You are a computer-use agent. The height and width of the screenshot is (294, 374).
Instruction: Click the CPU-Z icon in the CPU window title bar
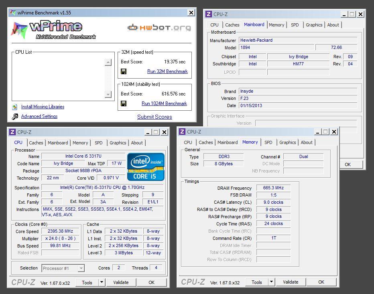(x=12, y=132)
